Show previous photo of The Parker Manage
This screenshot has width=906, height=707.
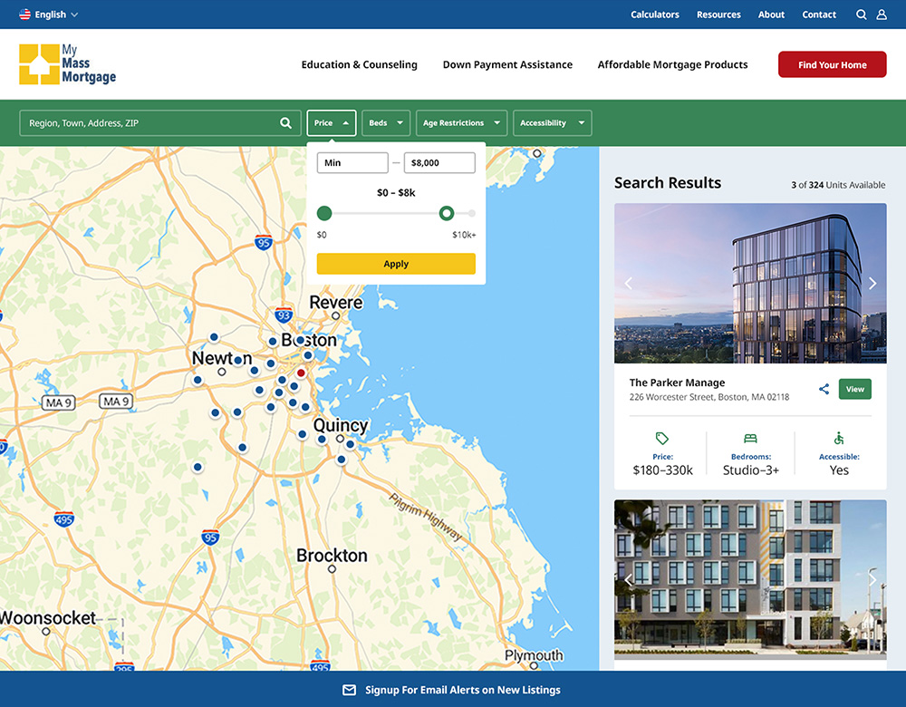click(628, 284)
